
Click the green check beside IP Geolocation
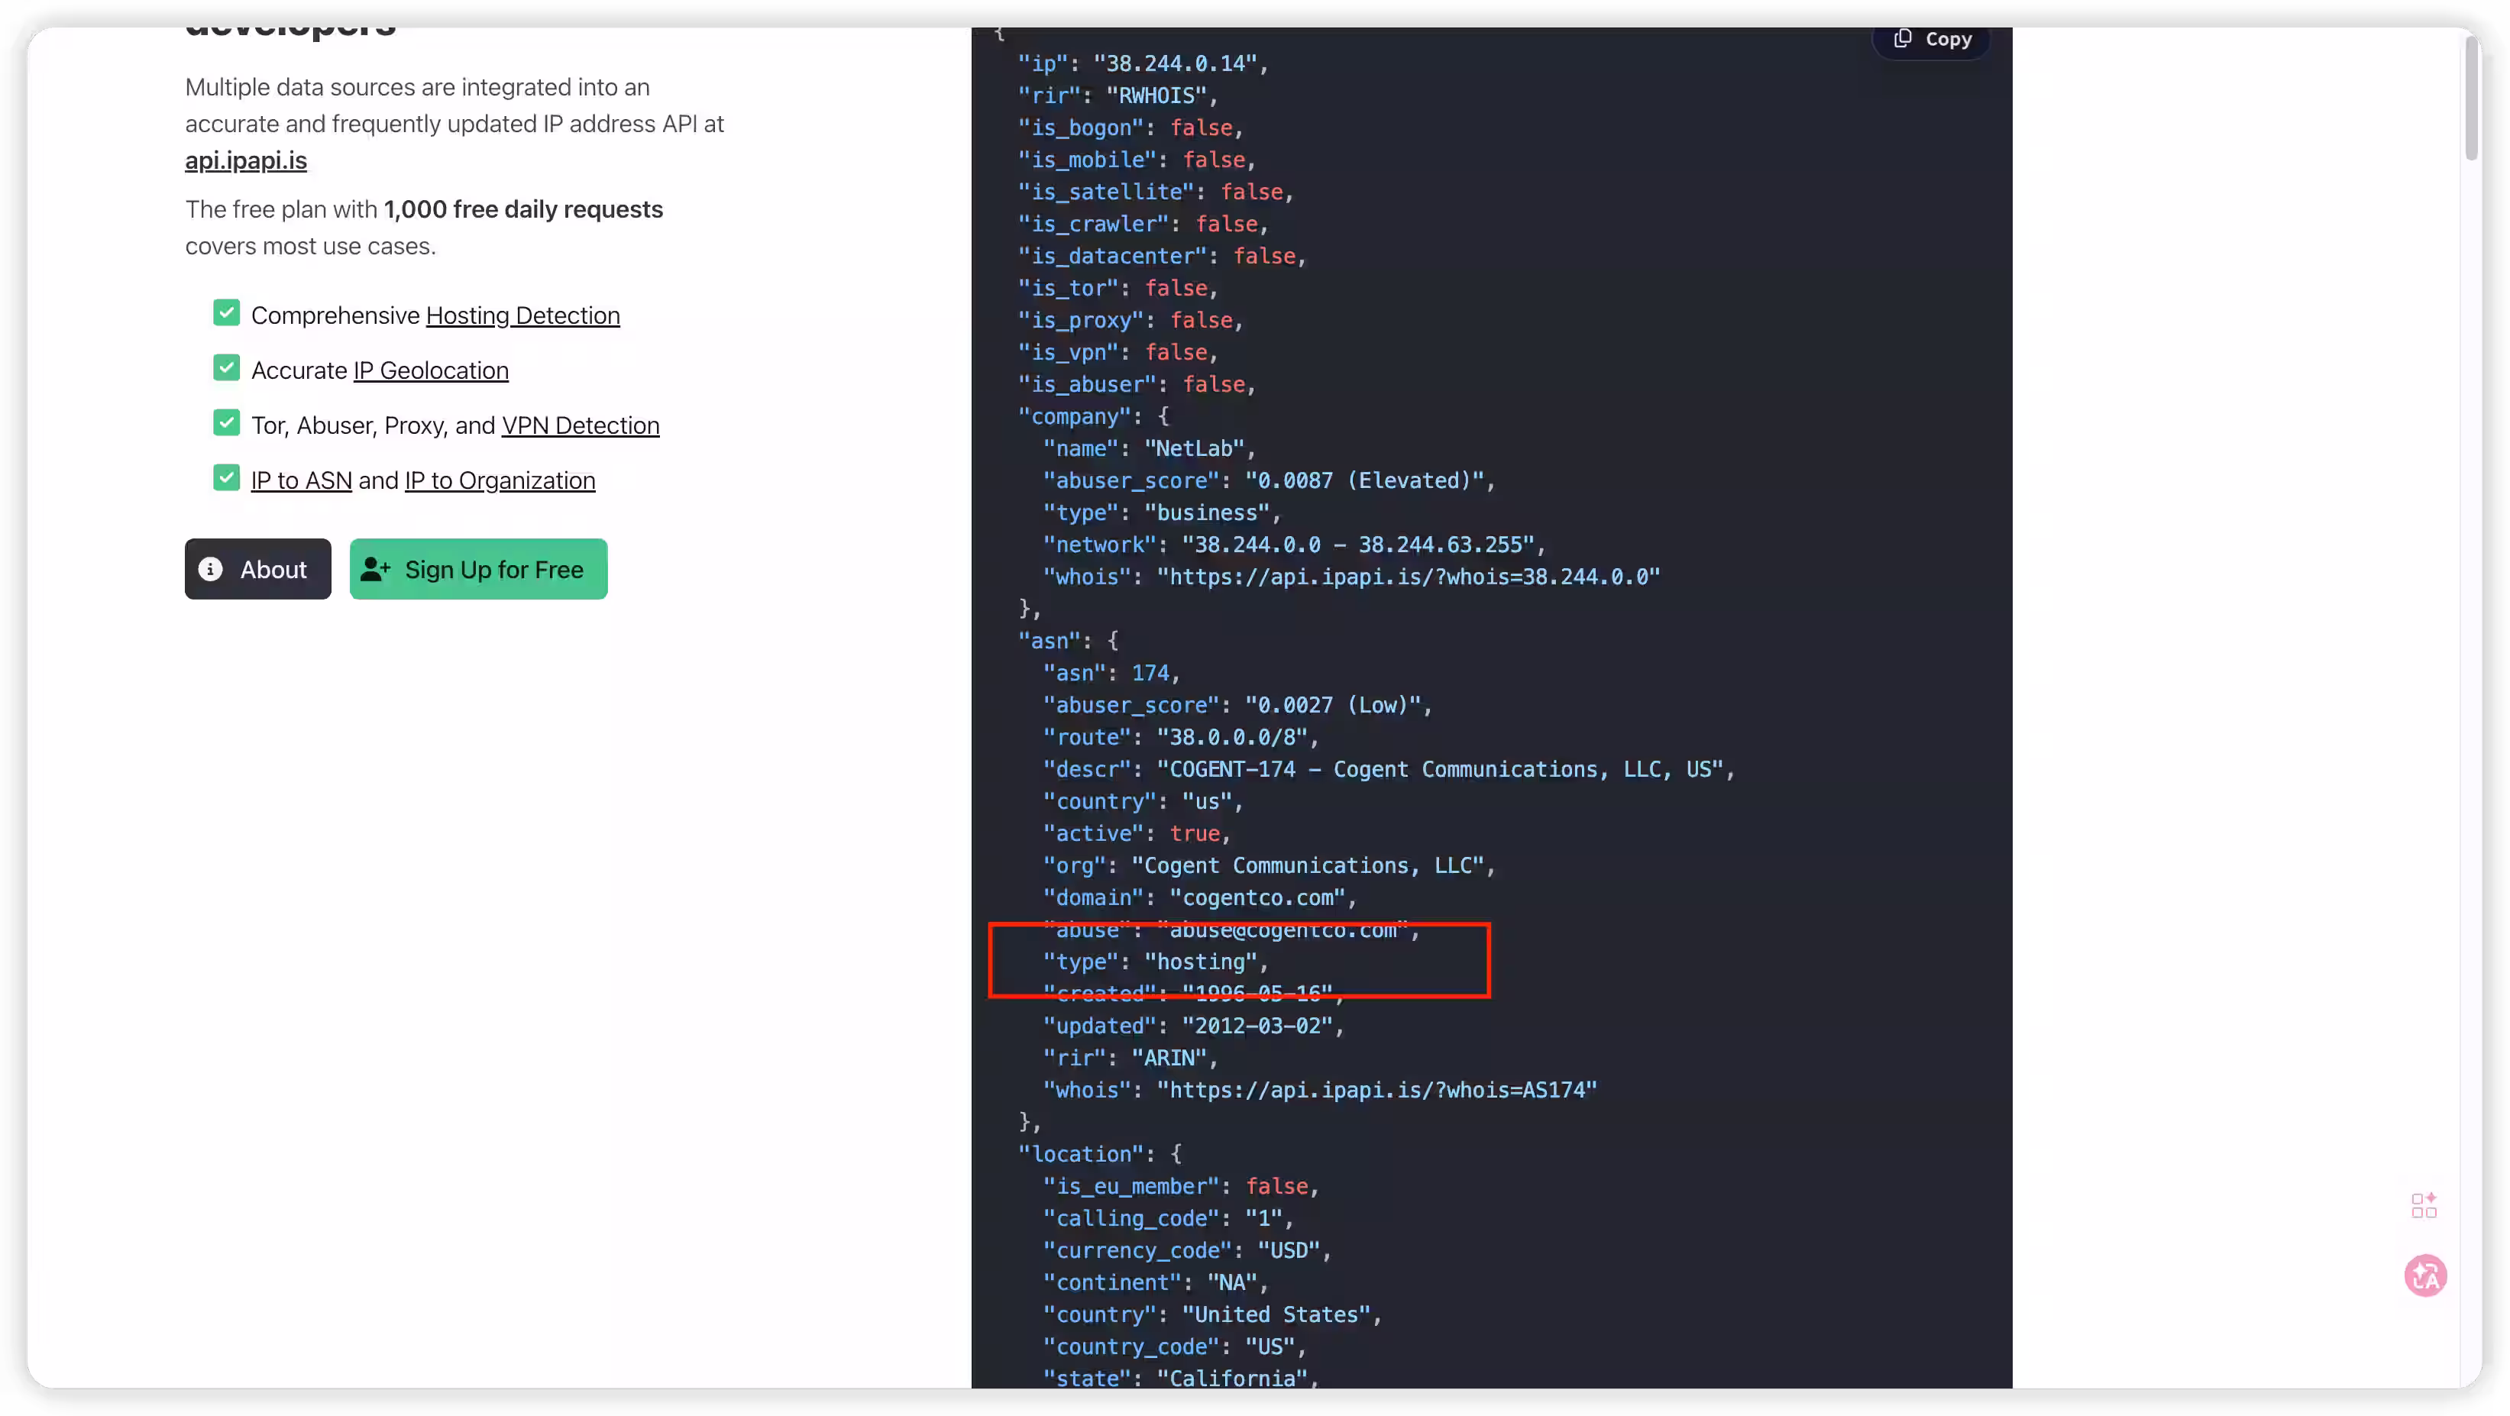tap(226, 368)
